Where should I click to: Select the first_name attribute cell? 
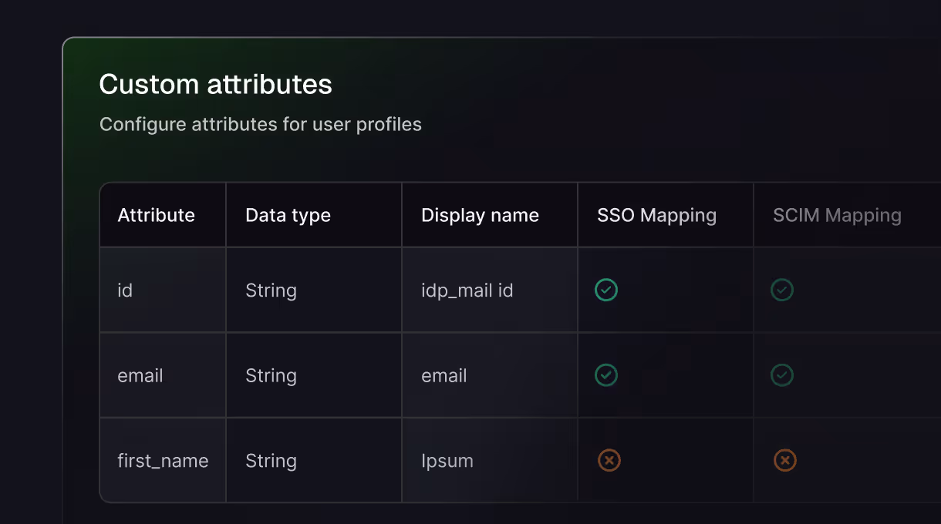163,461
